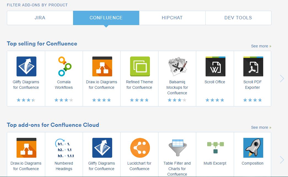Click the Composition title text
This screenshot has width=288, height=177.
click(252, 163)
